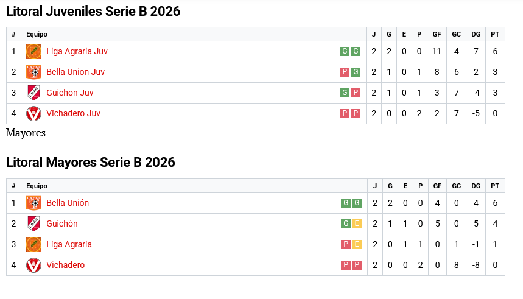The image size is (523, 299).
Task: Open the Vichadero Mayores team link
Action: pyautogui.click(x=65, y=266)
